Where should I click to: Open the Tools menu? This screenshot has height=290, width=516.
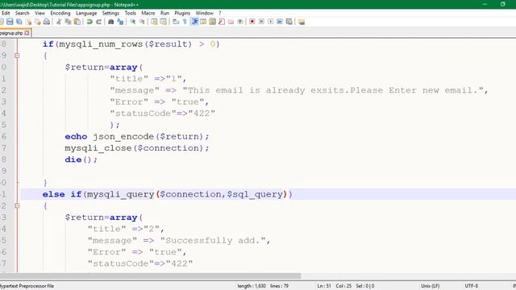point(131,13)
